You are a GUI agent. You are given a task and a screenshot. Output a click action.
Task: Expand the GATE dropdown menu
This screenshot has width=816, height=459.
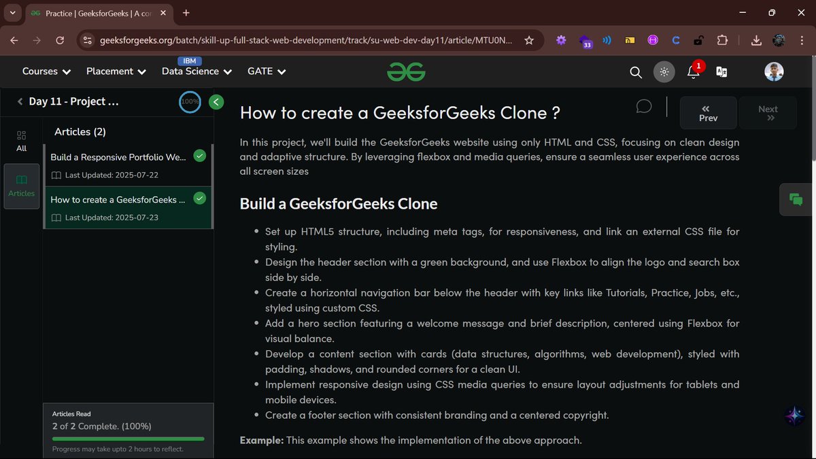267,71
